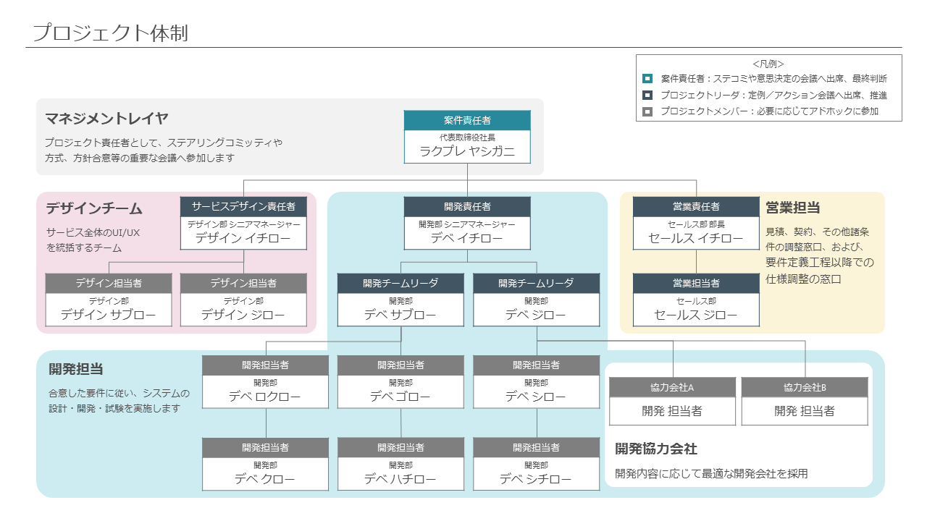This screenshot has height=521, width=927.
Task: Click the デザイン ジロー member box
Action: 243,300
